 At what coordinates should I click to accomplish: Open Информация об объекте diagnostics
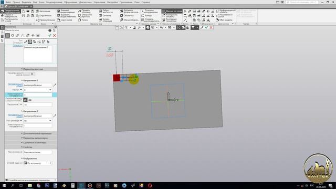[x=226, y=11]
